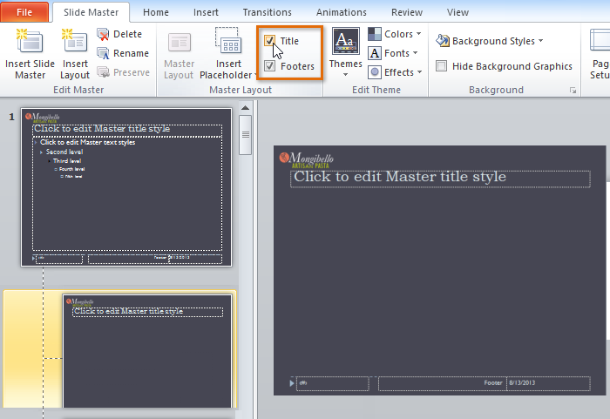Switch to the Home tab

(156, 12)
